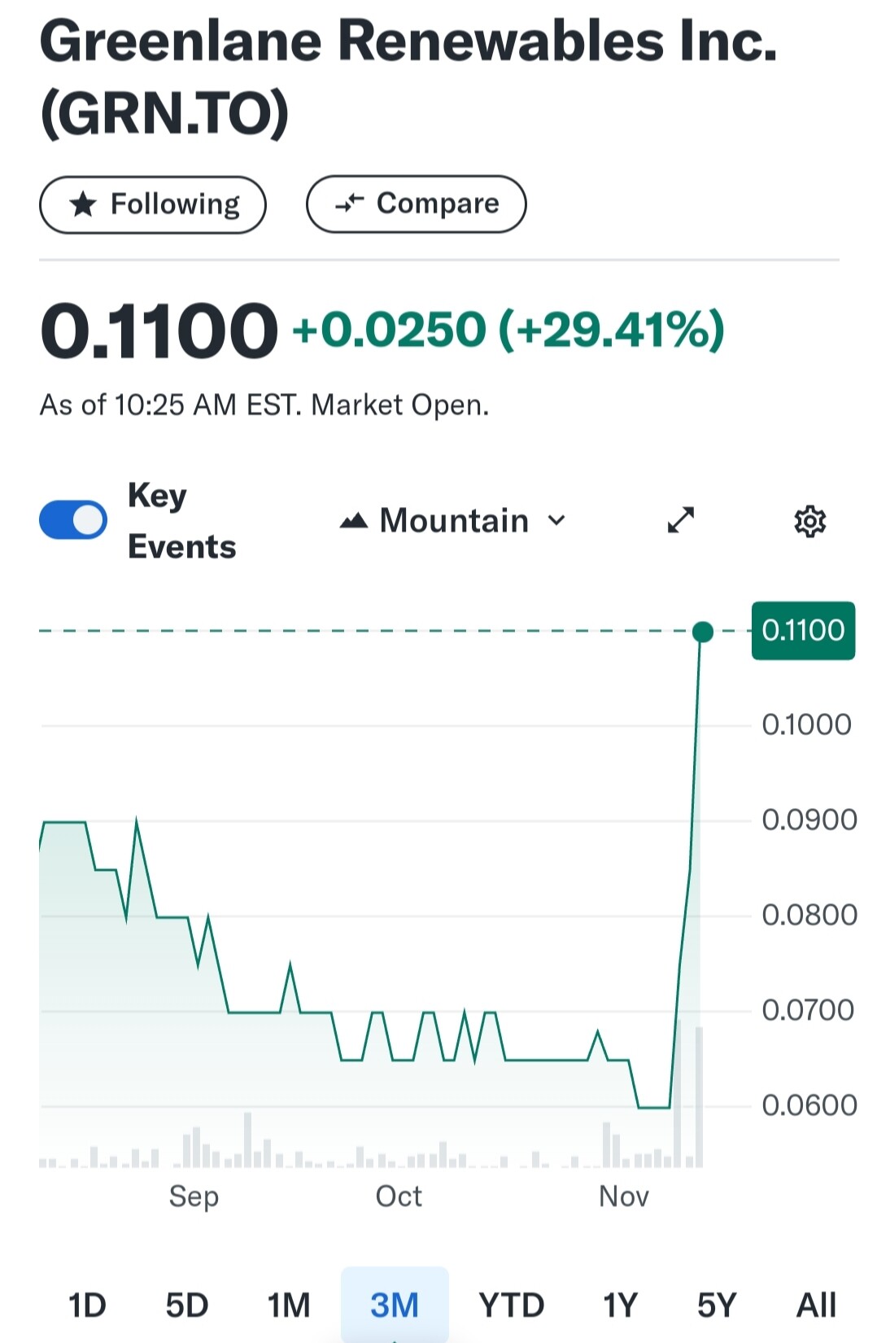This screenshot has height=1343, width=877.
Task: Open the Mountain chart type dropdown
Action: click(453, 520)
